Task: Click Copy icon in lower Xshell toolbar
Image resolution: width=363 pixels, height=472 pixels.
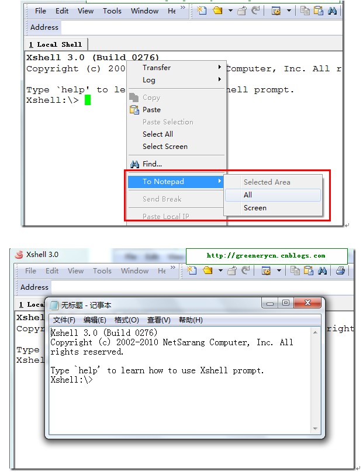Action: (295, 271)
